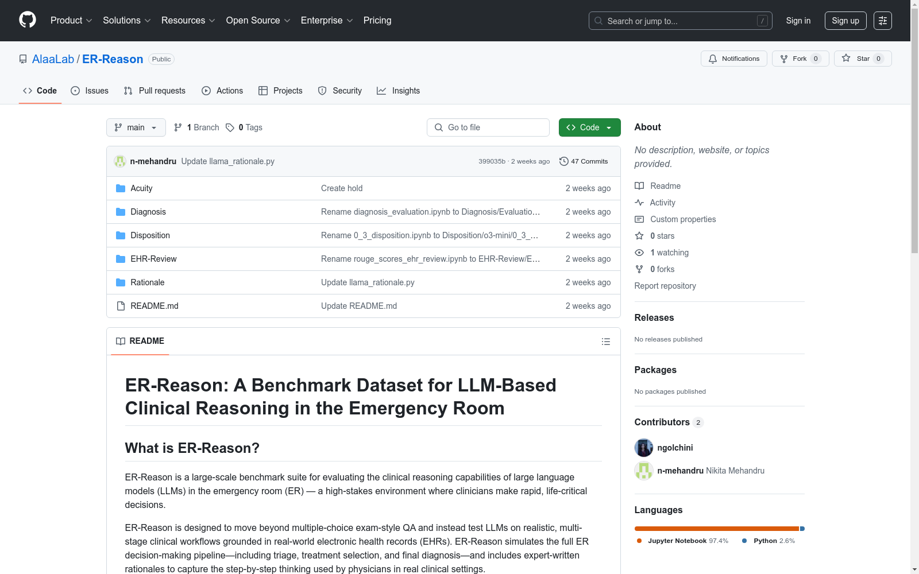Click the n-mehandru avatar under Contributors
Image resolution: width=919 pixels, height=574 pixels.
point(644,471)
